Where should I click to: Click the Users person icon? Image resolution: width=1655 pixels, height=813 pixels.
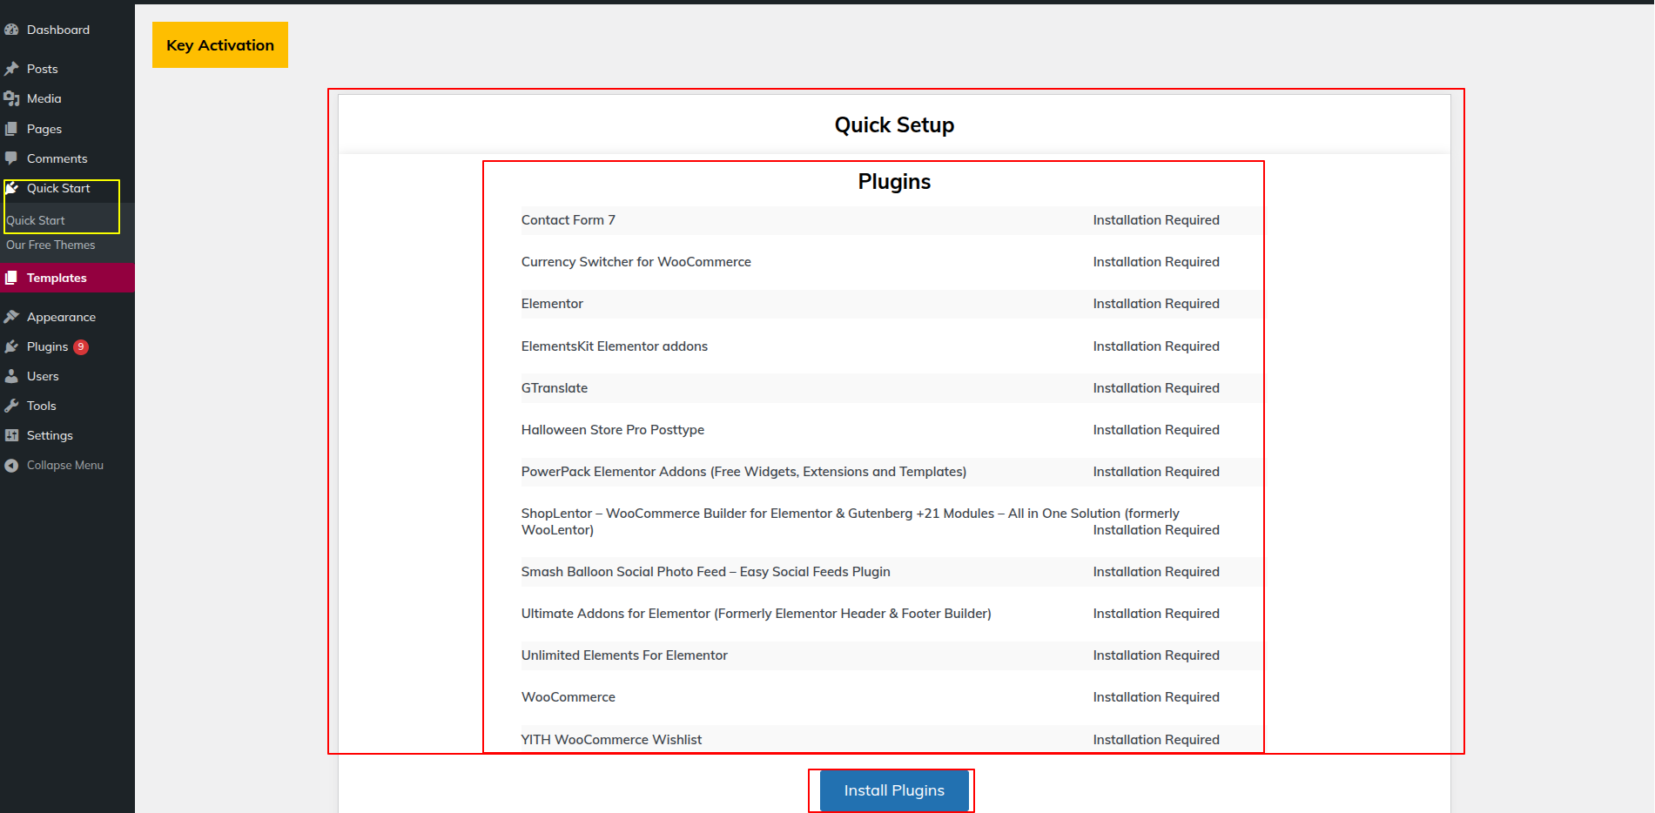[11, 376]
